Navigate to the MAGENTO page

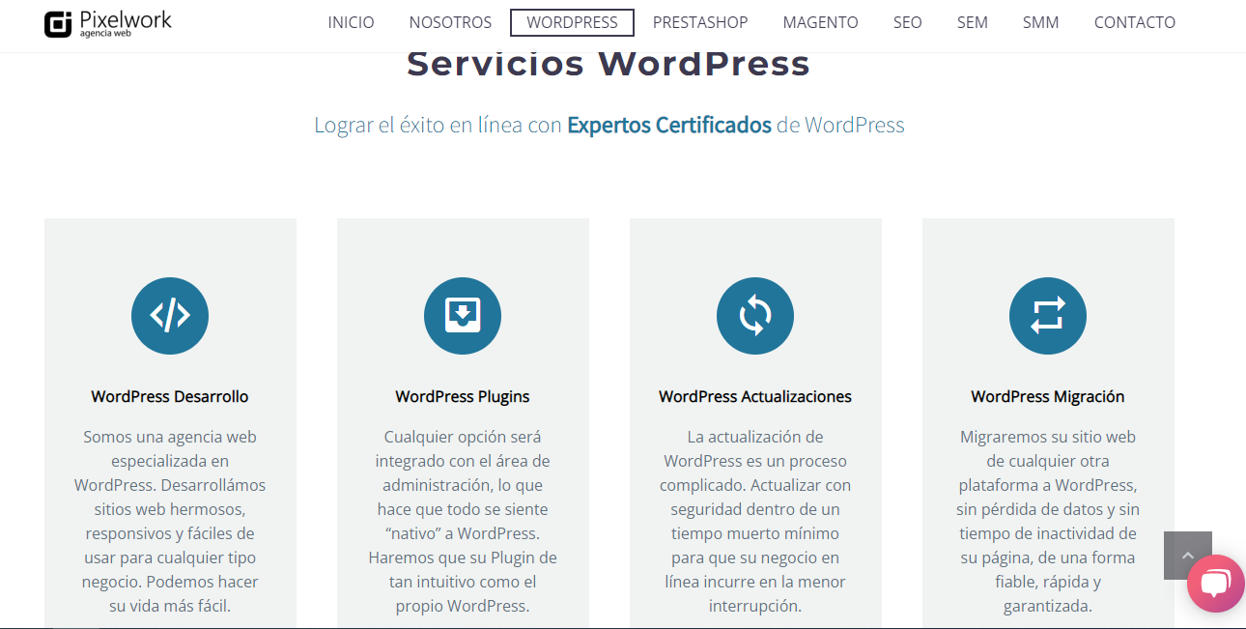pos(820,22)
